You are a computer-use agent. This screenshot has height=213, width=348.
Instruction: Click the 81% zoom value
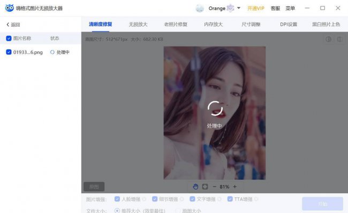tap(224, 187)
